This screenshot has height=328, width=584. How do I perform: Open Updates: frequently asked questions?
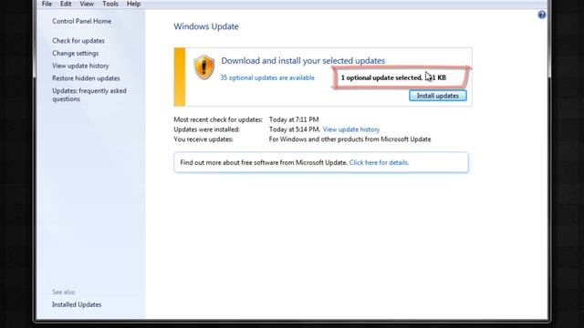click(89, 95)
